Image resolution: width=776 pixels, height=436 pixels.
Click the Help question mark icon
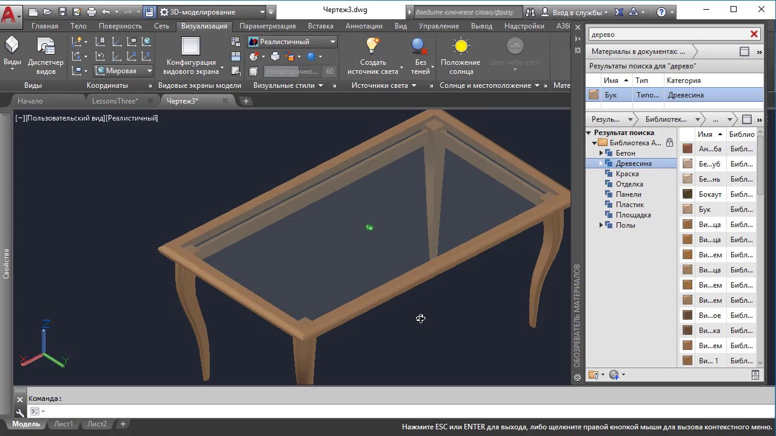pos(661,12)
